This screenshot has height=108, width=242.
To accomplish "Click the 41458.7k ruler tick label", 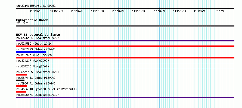I will pyautogui.click(x=159, y=11).
